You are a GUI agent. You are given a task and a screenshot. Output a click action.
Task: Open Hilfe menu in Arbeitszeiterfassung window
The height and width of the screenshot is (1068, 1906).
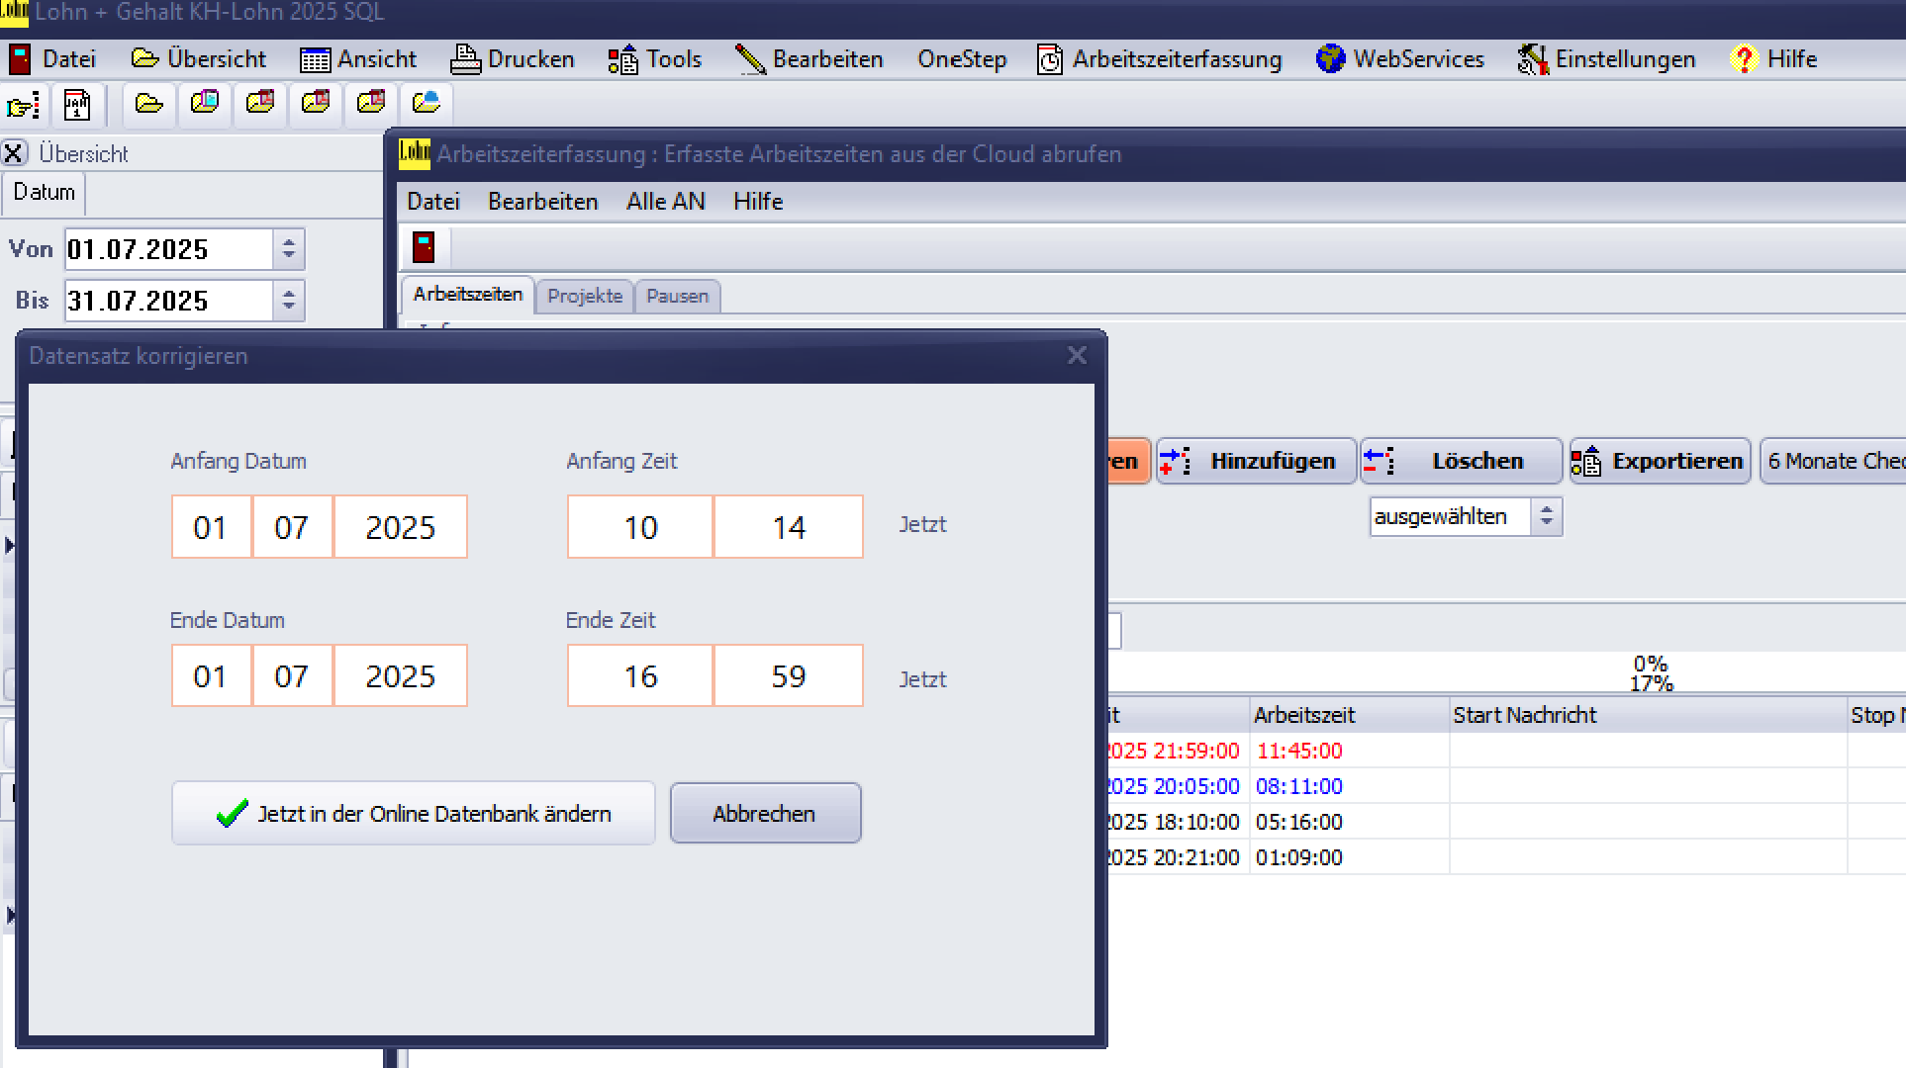(758, 202)
